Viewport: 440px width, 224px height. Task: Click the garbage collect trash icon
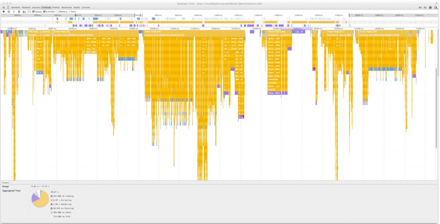point(18,12)
